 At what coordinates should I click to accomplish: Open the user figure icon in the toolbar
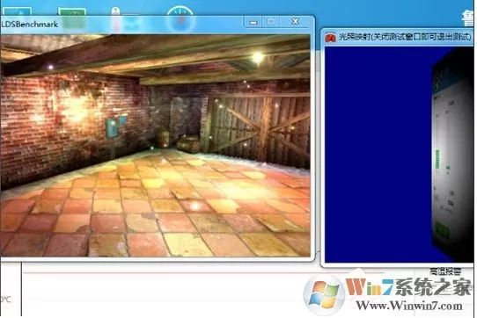click(x=115, y=11)
